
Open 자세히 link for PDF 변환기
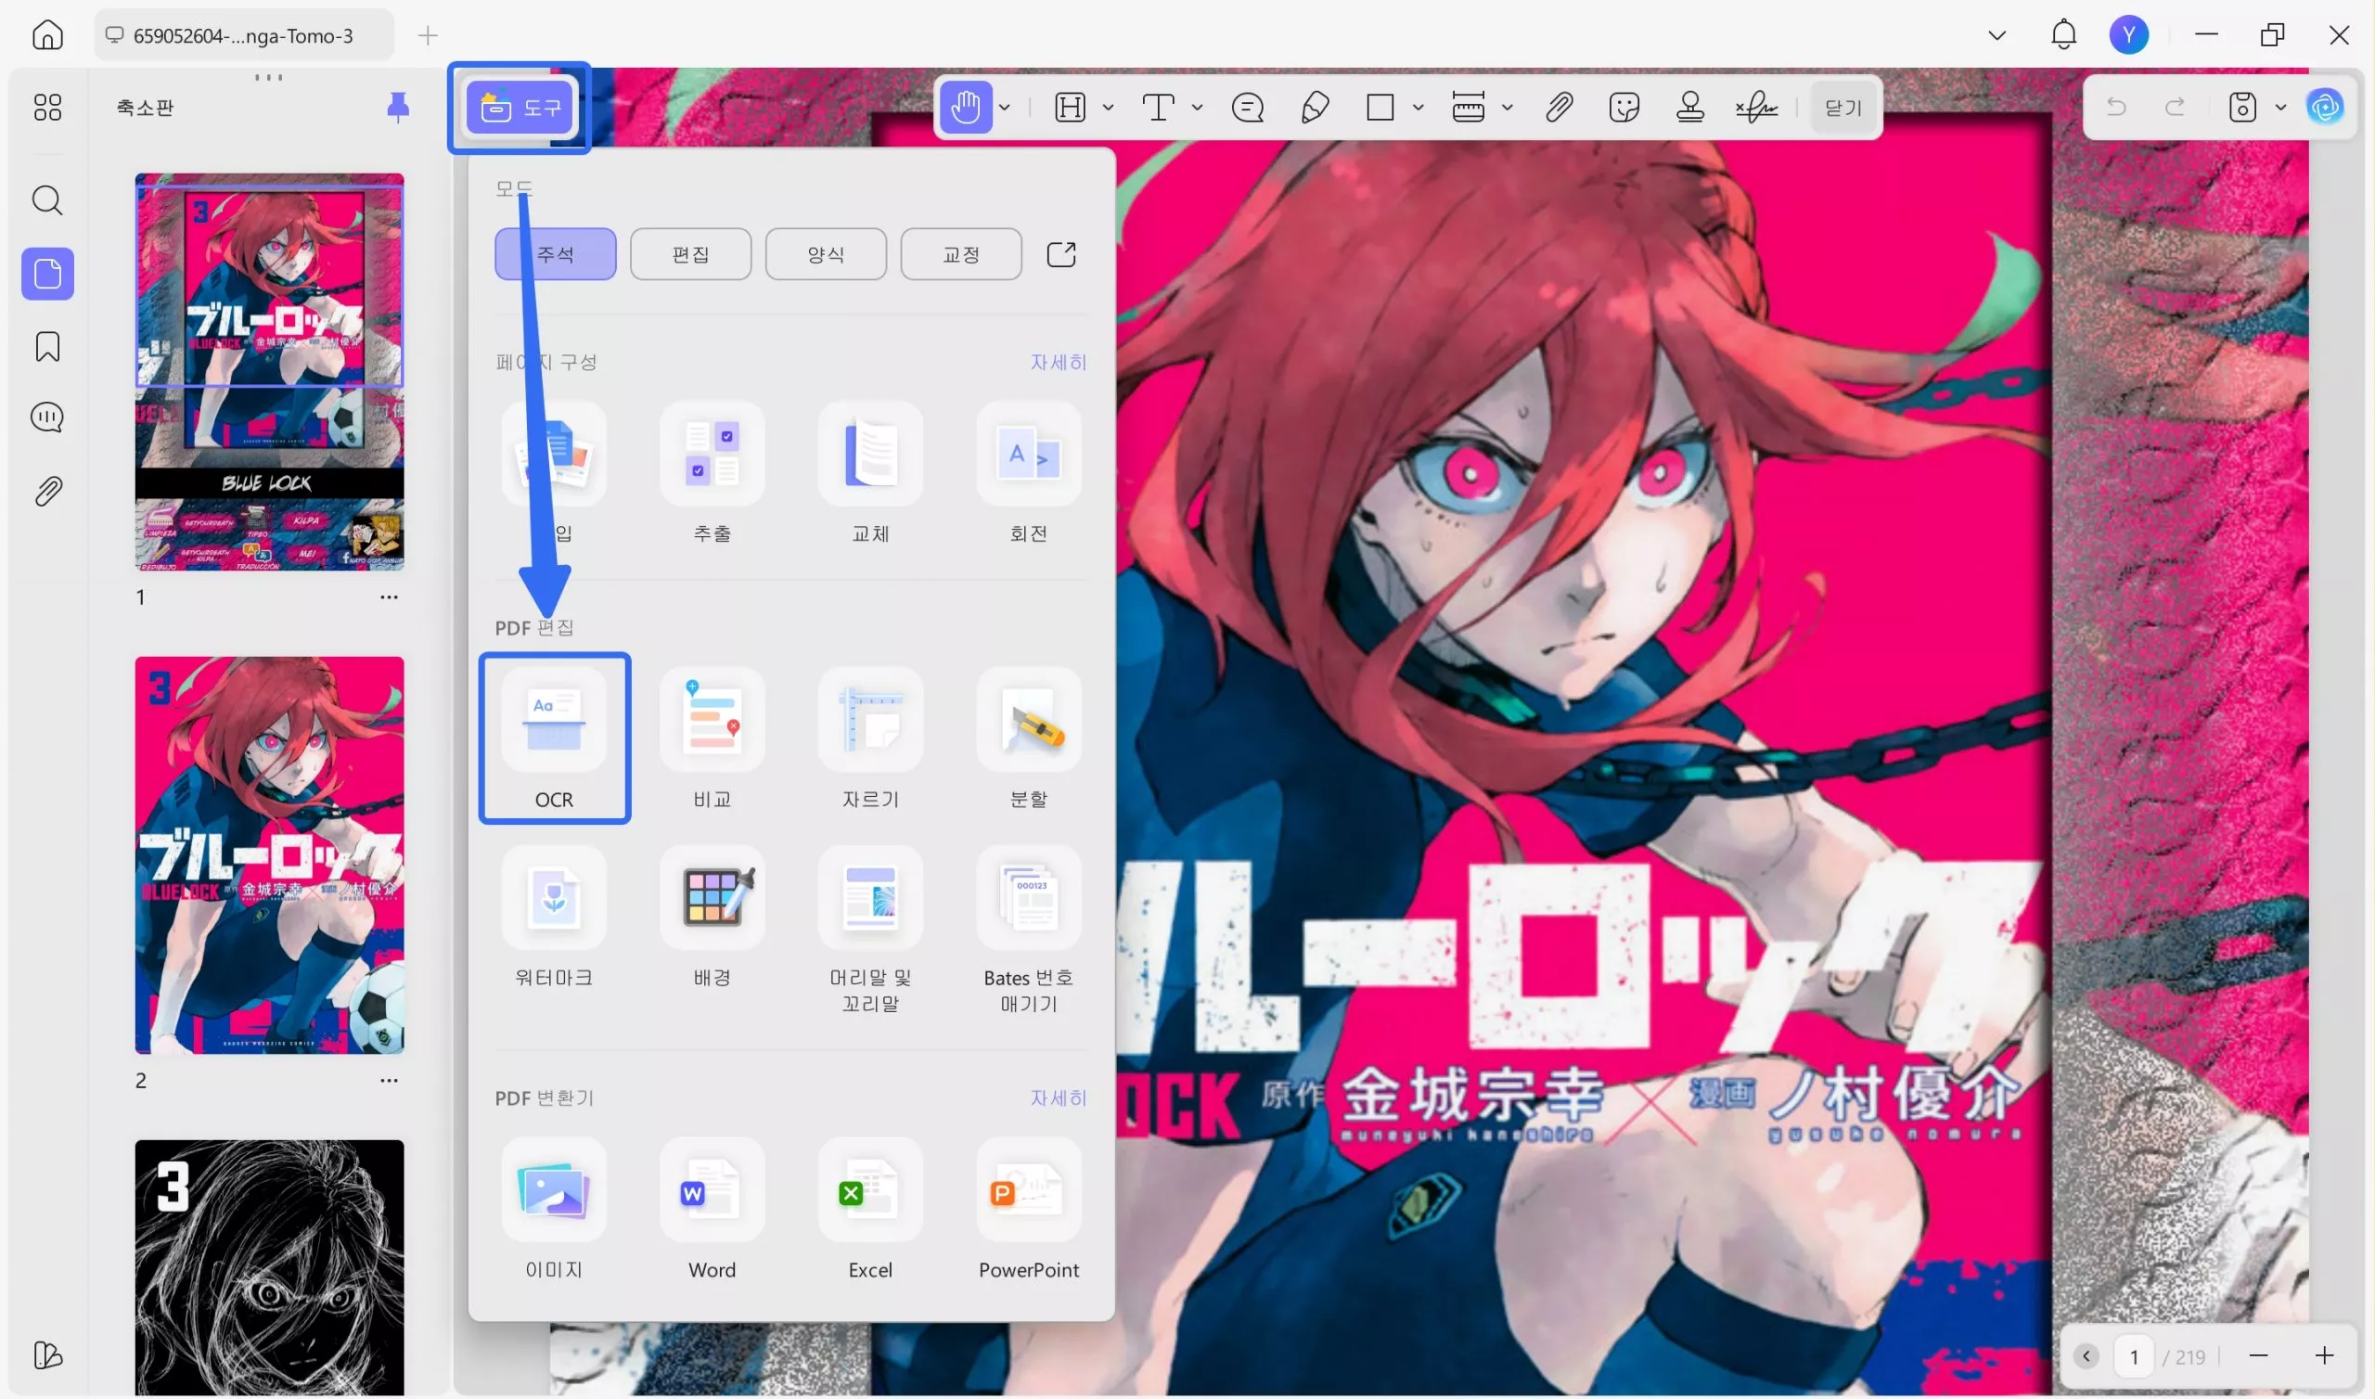click(x=1059, y=1098)
